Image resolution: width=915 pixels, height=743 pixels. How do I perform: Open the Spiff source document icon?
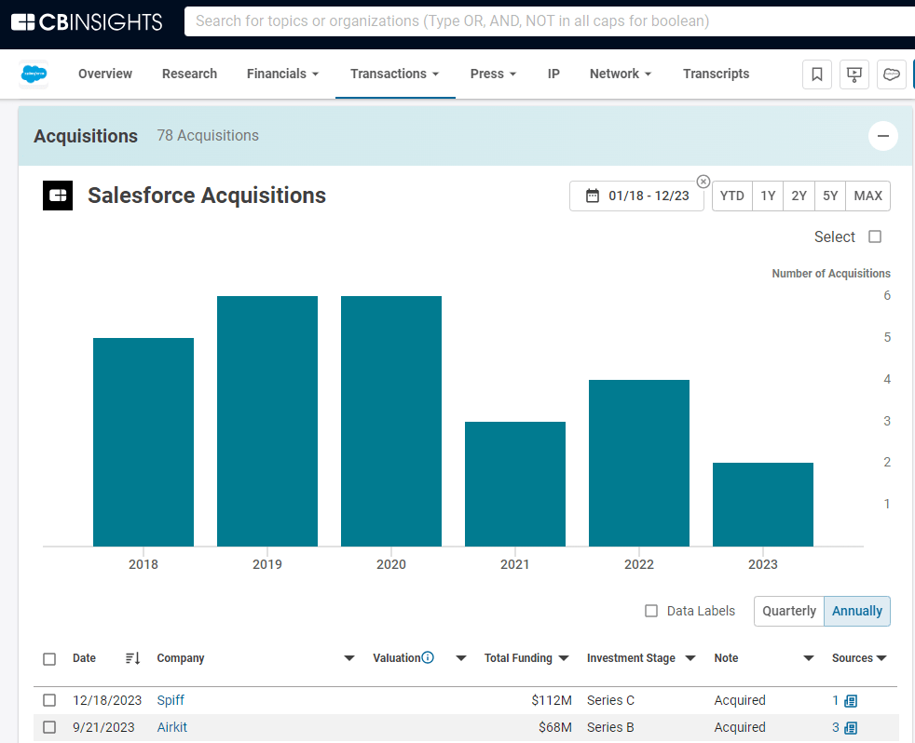(851, 701)
